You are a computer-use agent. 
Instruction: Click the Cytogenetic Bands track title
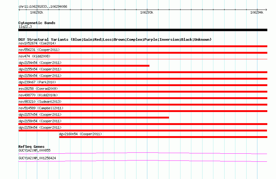(x=37, y=23)
